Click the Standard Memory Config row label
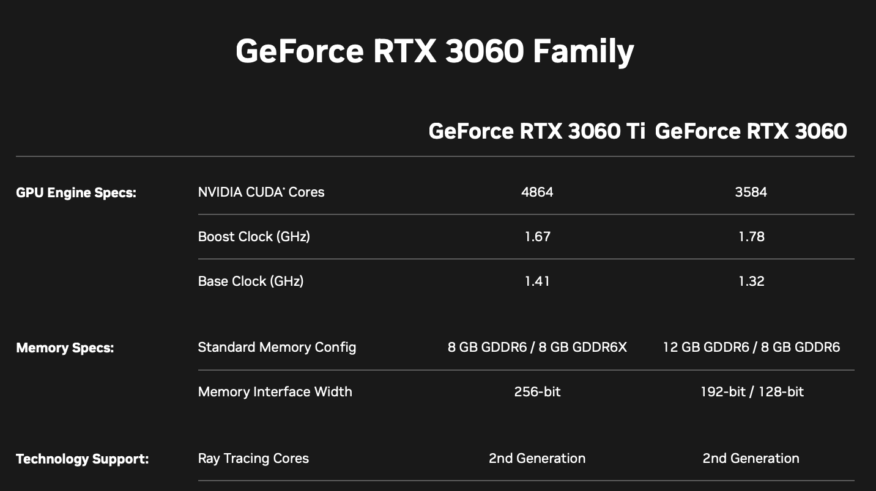Image resolution: width=876 pixels, height=491 pixels. click(x=277, y=347)
